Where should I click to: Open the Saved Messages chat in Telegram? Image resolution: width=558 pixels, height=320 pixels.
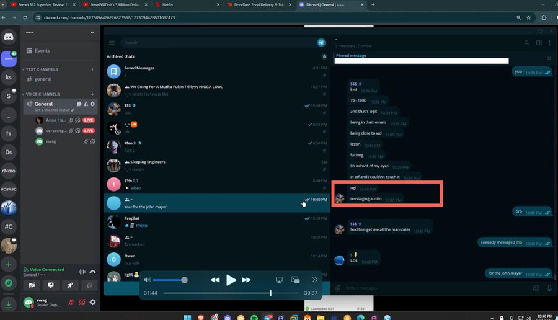[x=217, y=71]
